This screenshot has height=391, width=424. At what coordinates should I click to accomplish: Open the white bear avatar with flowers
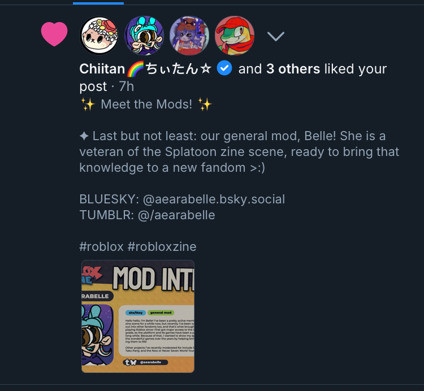click(99, 36)
